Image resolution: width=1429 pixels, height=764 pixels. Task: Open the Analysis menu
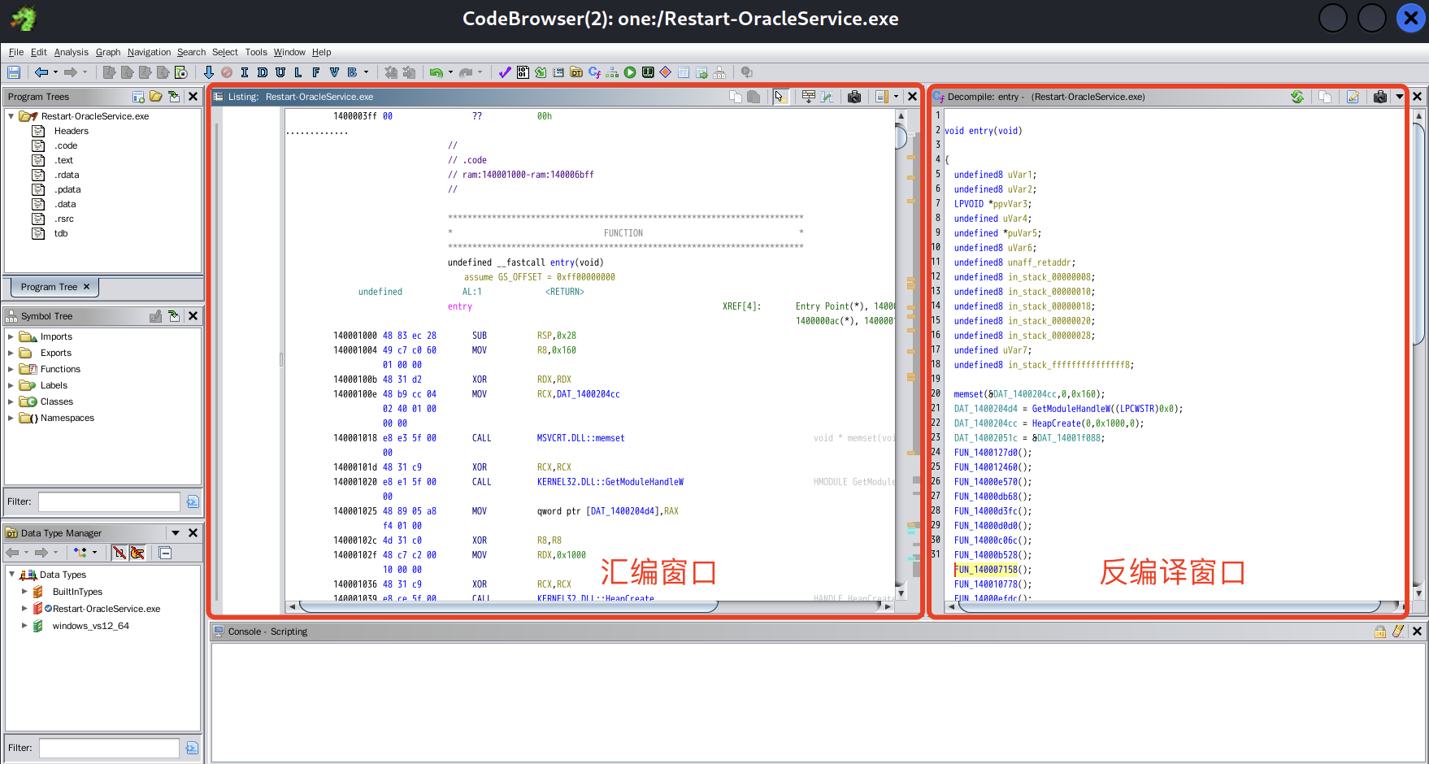71,52
